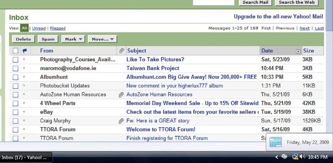Click the attachment paperclip column header

pyautogui.click(x=121, y=51)
